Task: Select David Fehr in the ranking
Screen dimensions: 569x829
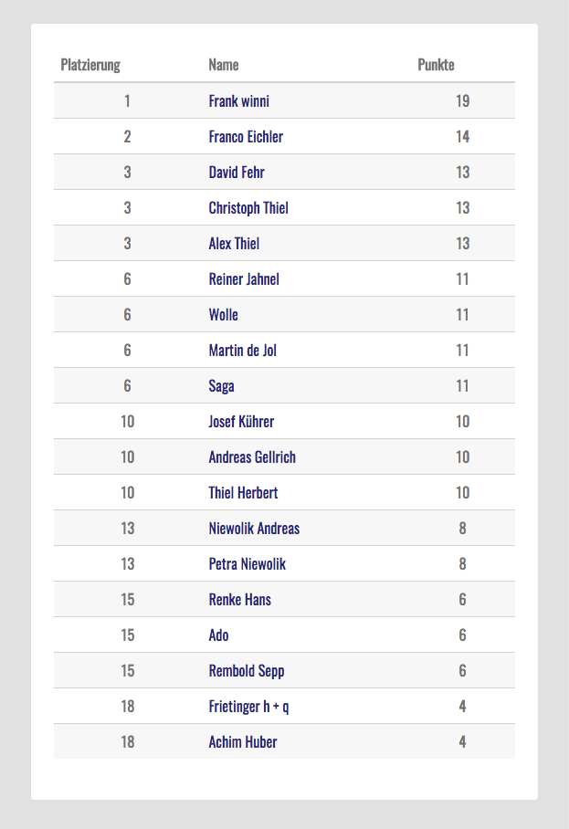Action: 237,173
